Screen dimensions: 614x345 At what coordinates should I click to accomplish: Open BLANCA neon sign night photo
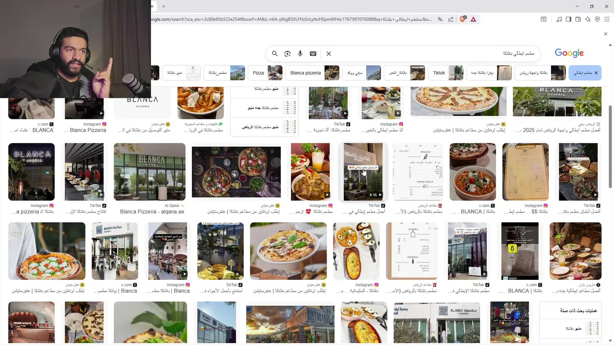[31, 172]
